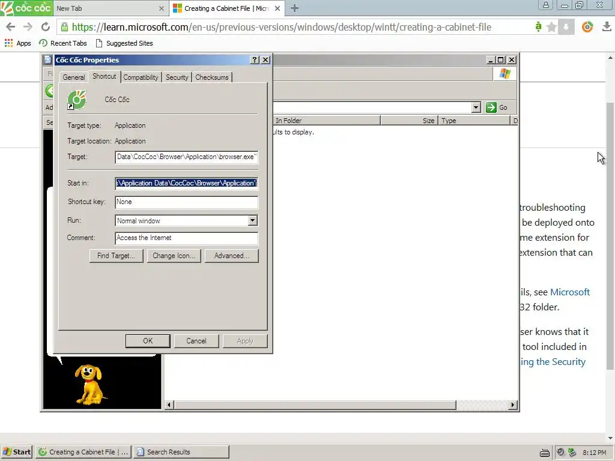The width and height of the screenshot is (615, 461).
Task: Sort by the Size column header
Action: [x=409, y=120]
